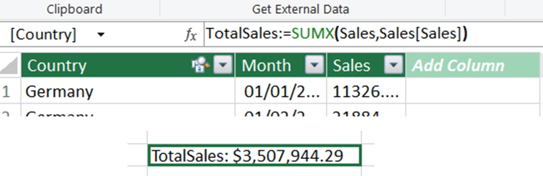Image resolution: width=543 pixels, height=176 pixels.
Task: Open the Country column filter dropdown
Action: pyautogui.click(x=223, y=64)
